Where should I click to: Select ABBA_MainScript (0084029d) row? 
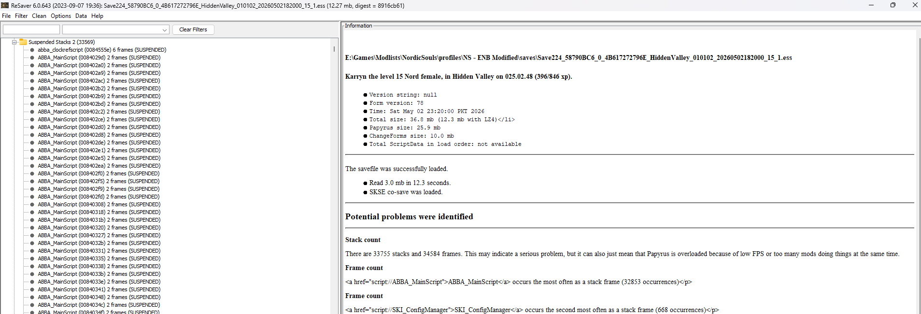pyautogui.click(x=99, y=57)
